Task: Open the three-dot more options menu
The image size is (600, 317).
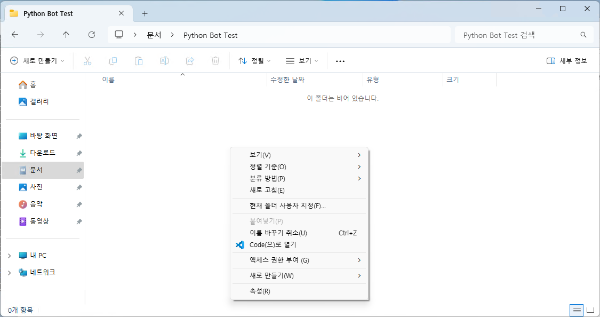Action: pyautogui.click(x=340, y=61)
